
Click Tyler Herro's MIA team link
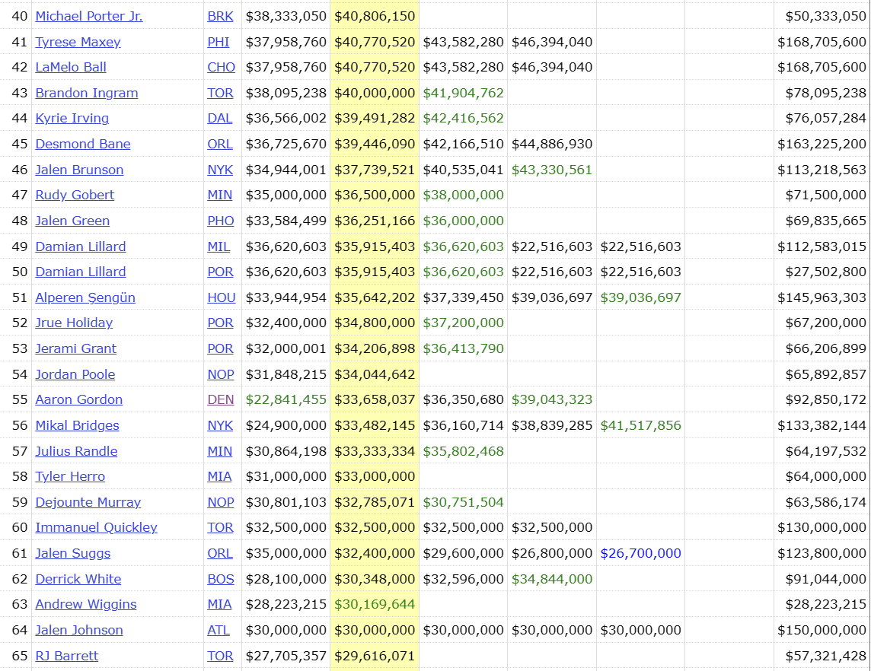219,476
